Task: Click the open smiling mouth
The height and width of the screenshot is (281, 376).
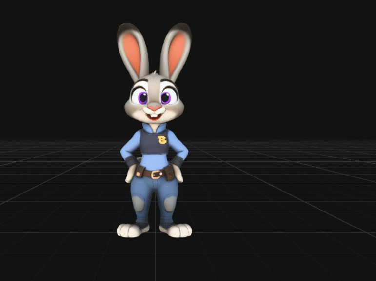Action: pos(154,116)
